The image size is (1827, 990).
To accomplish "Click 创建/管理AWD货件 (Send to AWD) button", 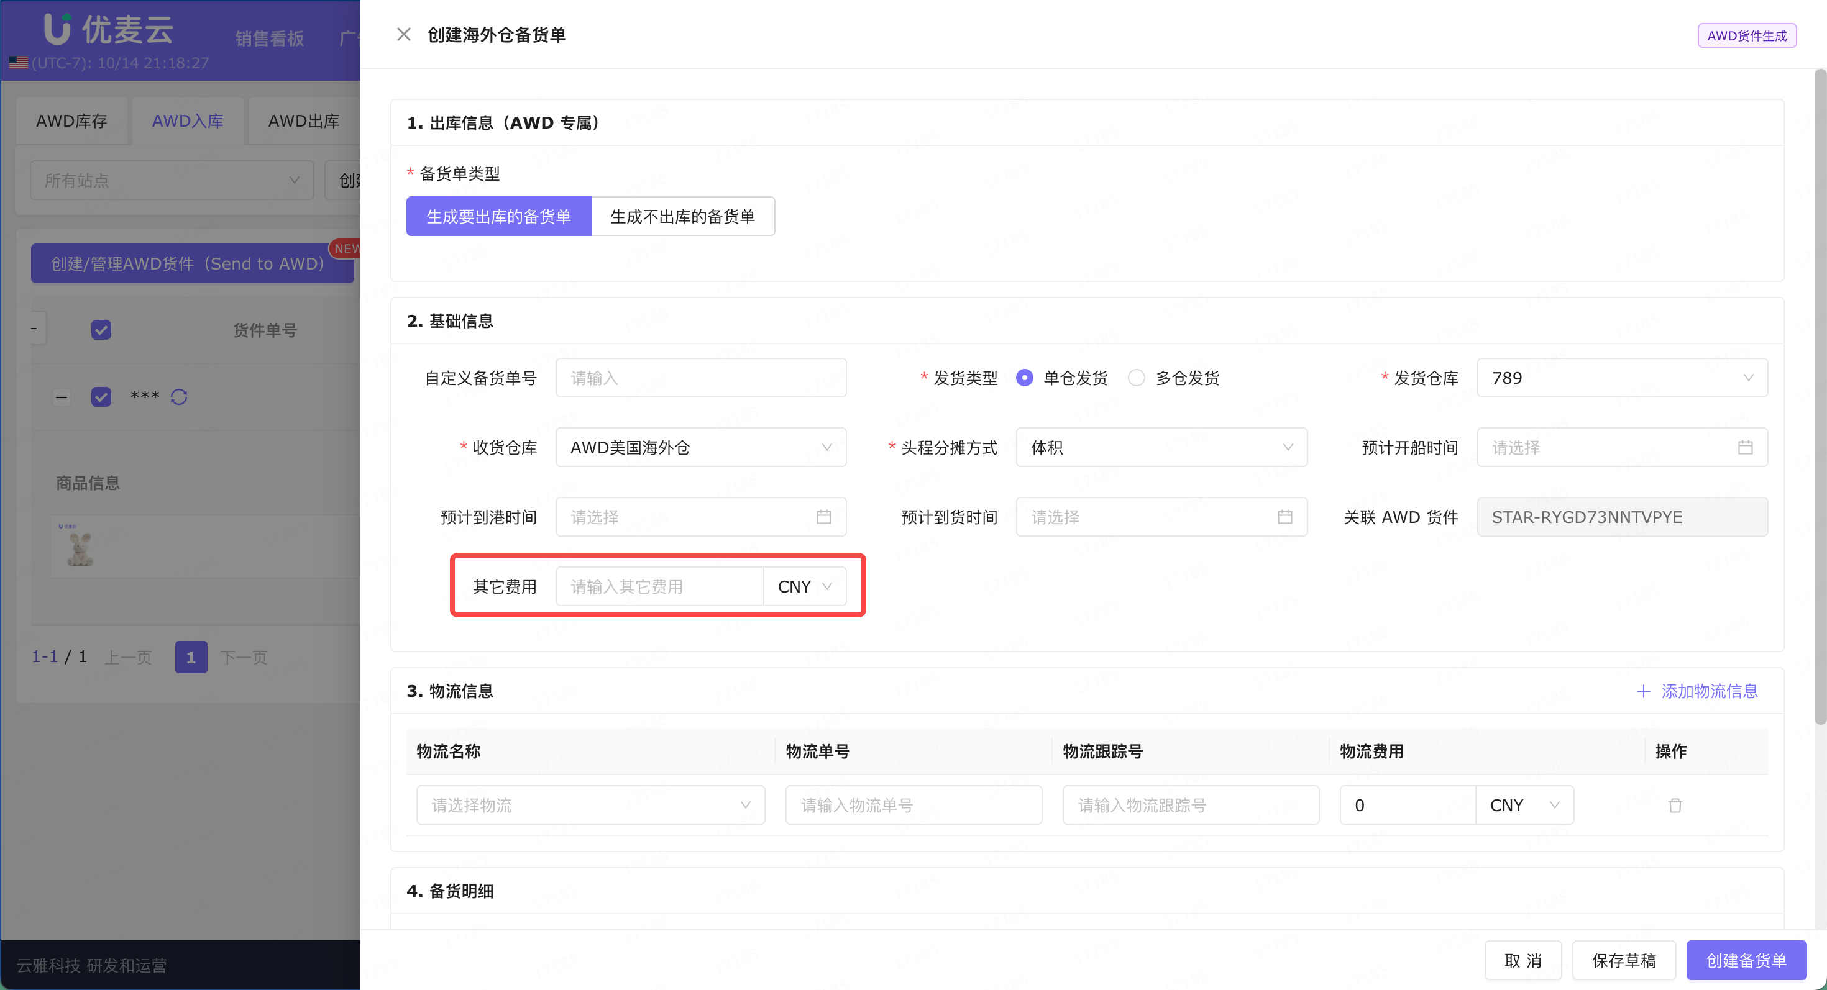I will 192,263.
